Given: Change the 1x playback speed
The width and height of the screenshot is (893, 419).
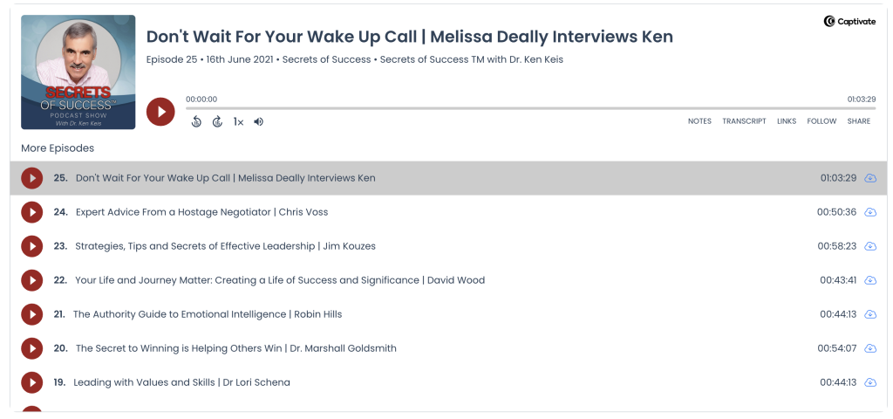Looking at the screenshot, I should 238,121.
